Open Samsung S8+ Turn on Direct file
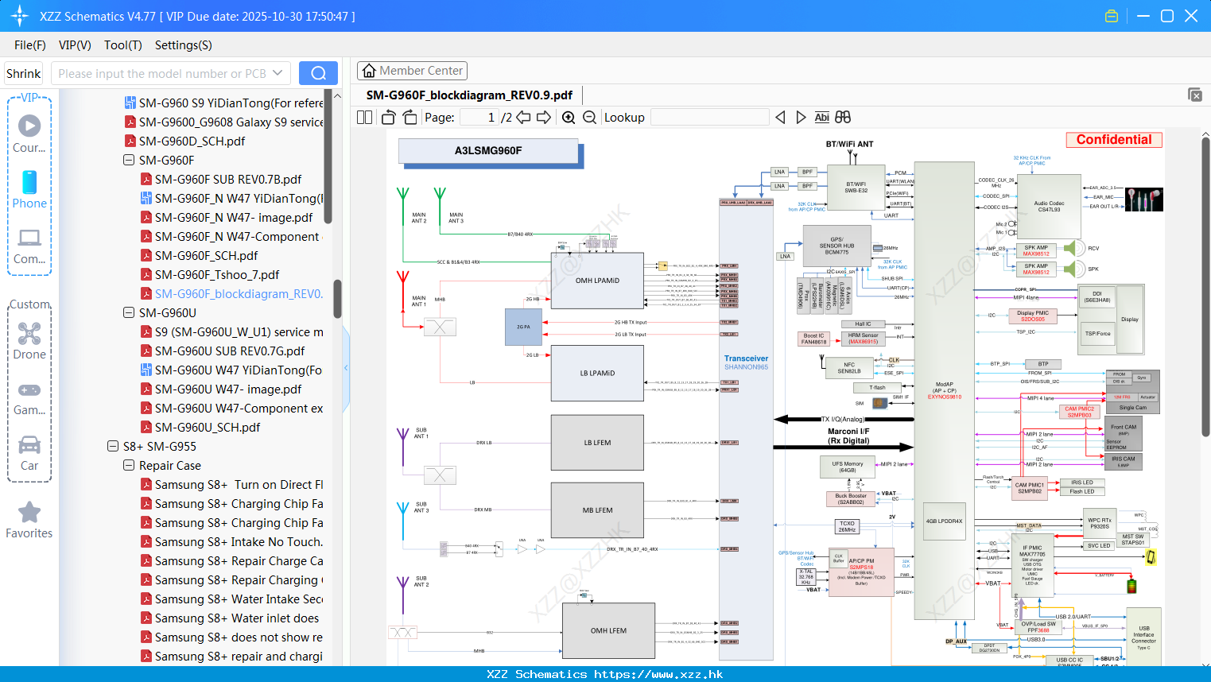The height and width of the screenshot is (682, 1211). tap(232, 484)
